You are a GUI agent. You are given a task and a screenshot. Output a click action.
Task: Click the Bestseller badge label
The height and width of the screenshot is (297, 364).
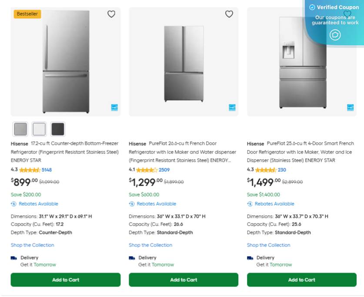(x=27, y=13)
